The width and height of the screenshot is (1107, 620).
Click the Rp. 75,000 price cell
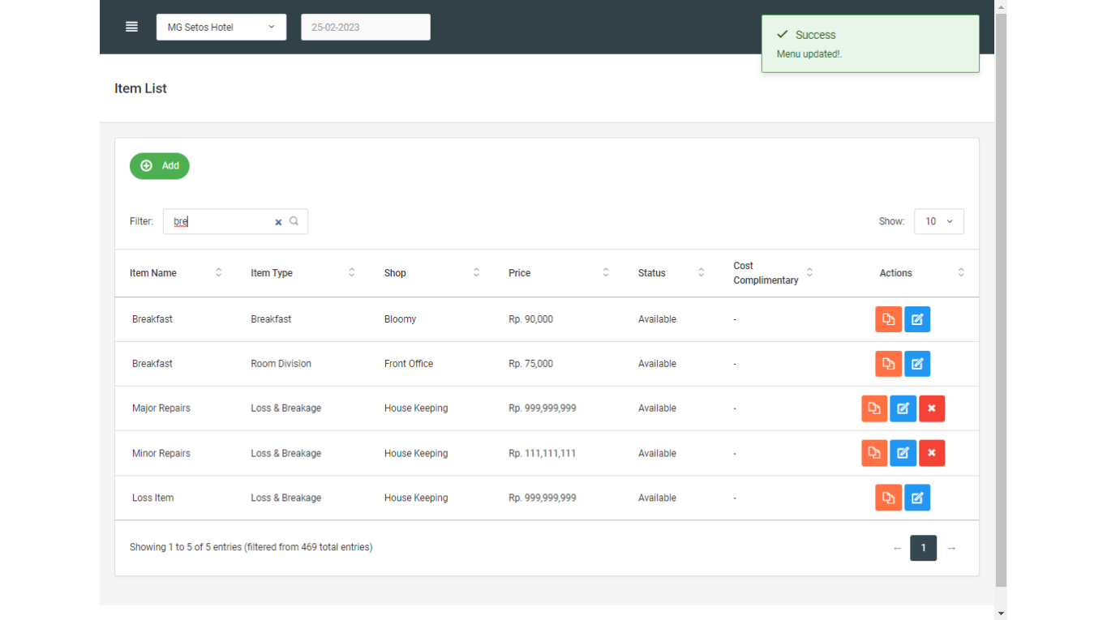click(530, 364)
